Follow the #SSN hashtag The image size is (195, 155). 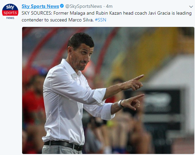tap(100, 20)
